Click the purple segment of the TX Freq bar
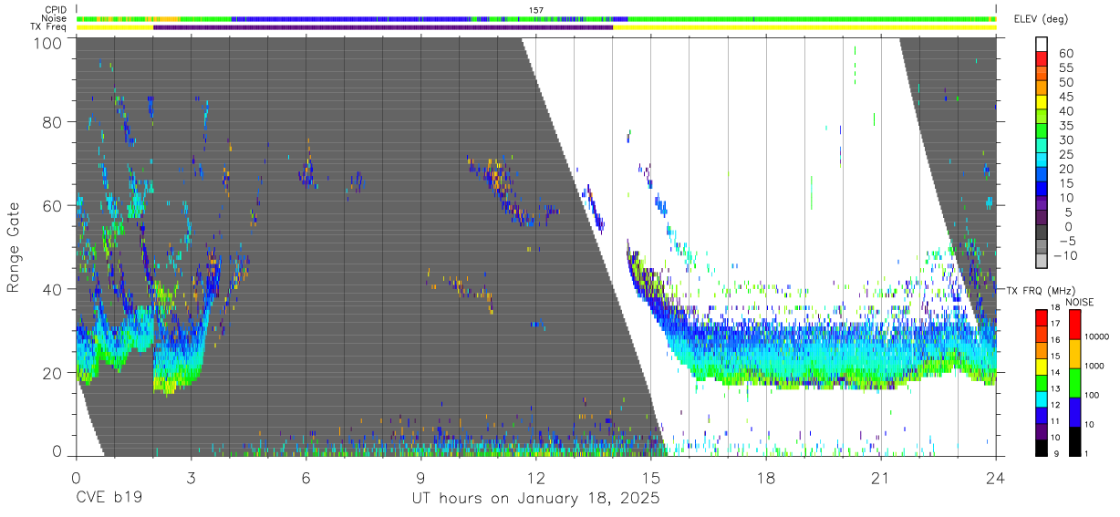 pyautogui.click(x=383, y=27)
